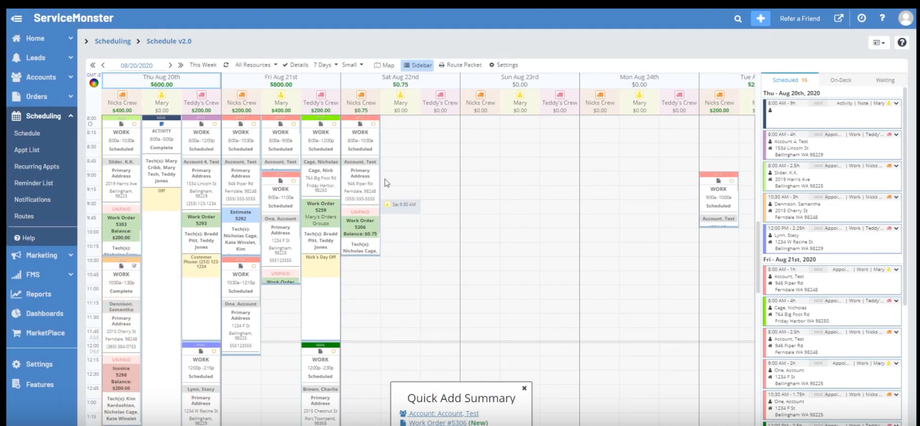920x426 pixels.
Task: Open Route Packet
Action: (460, 65)
